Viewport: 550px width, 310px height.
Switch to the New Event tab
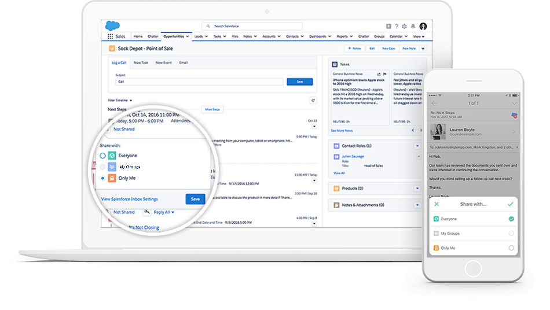(163, 62)
